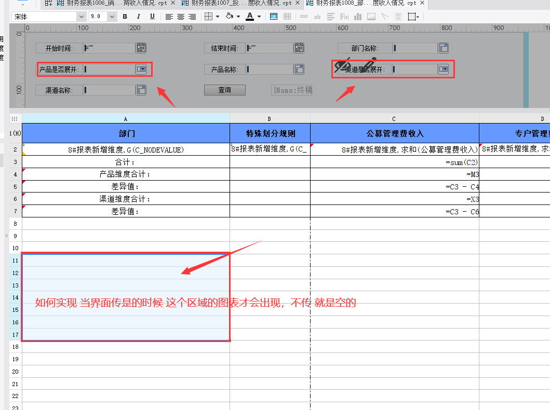Expand 渠道是否展开 combo box
The width and height of the screenshot is (550, 410).
pyautogui.click(x=444, y=70)
